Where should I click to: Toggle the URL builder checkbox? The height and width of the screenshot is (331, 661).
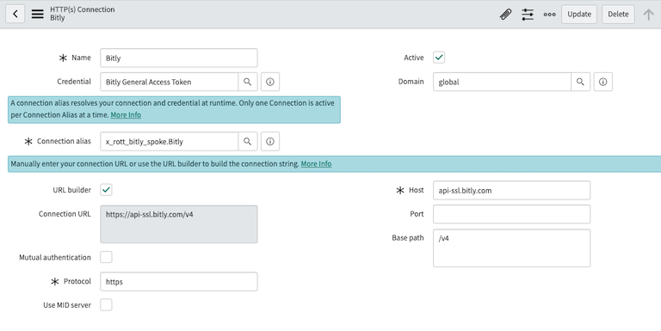(106, 190)
